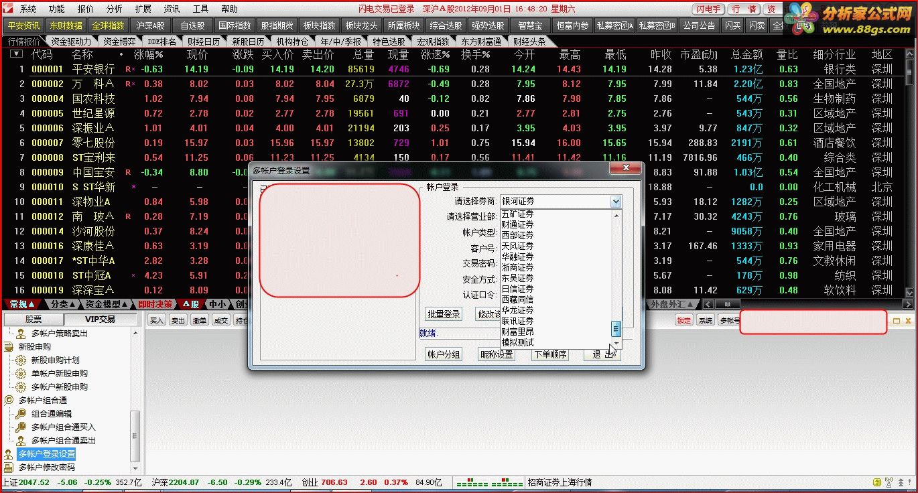The width and height of the screenshot is (918, 493).
Task: Click the gear icon beside 多帐户新股申购
Action: 20,387
